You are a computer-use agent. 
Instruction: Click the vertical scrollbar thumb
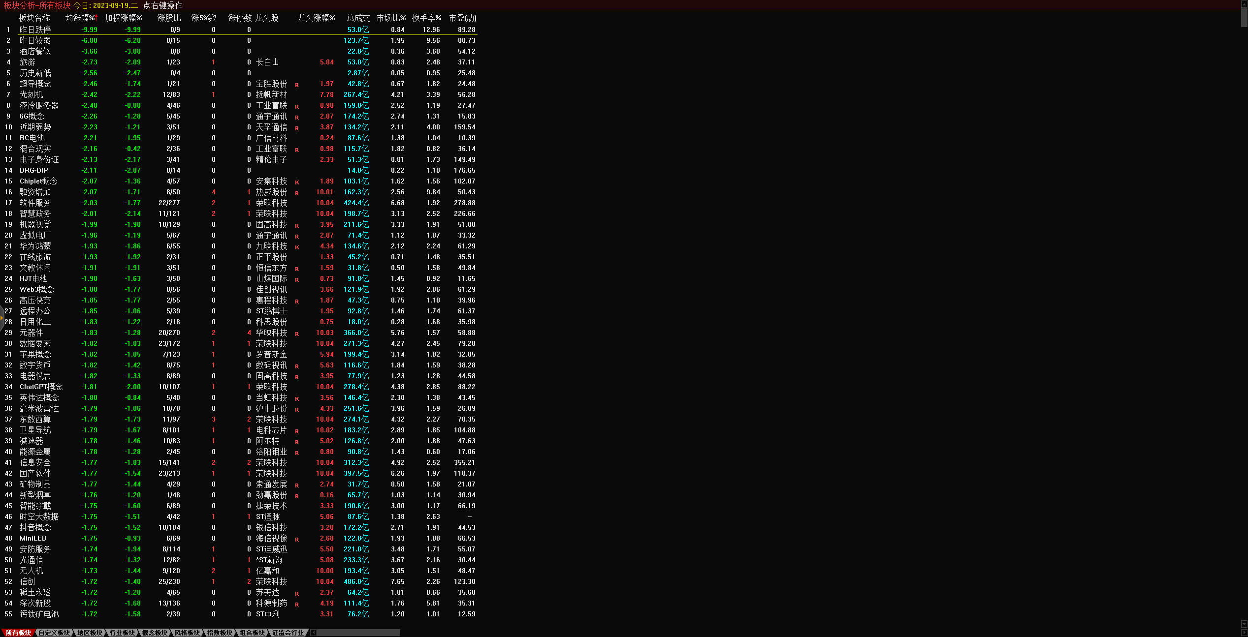1244,17
